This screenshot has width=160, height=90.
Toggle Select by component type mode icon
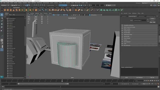(29, 5)
